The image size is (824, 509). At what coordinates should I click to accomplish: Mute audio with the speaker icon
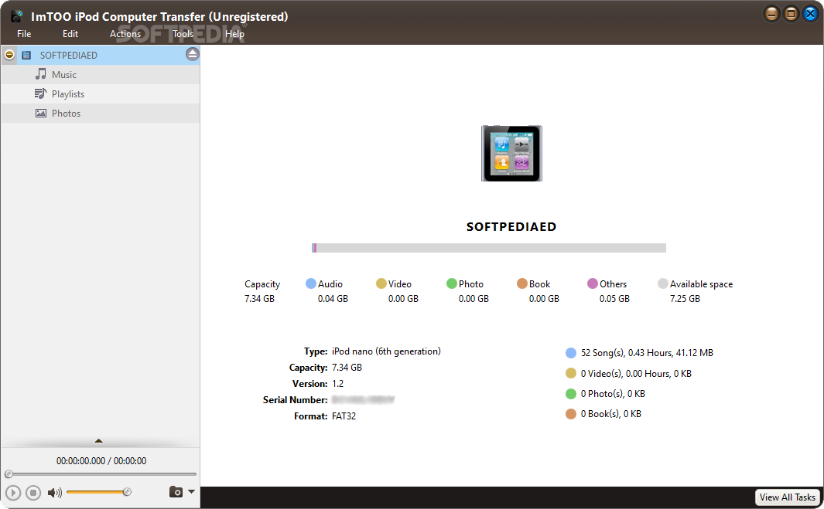(54, 493)
